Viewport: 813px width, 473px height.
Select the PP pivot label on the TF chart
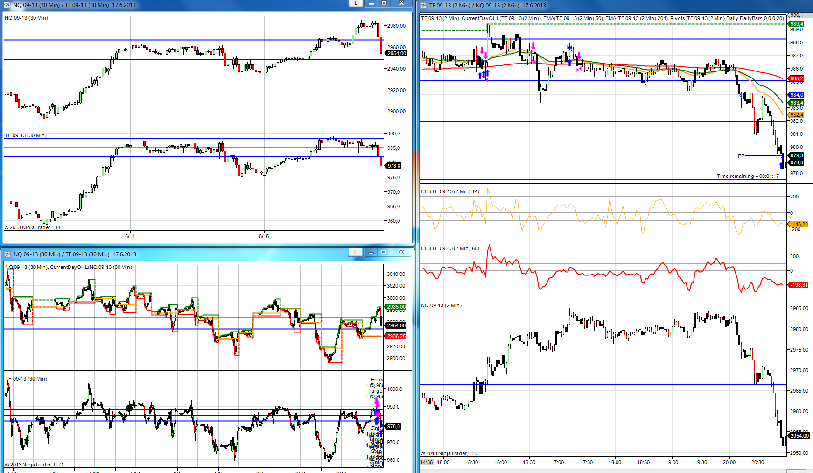click(741, 156)
